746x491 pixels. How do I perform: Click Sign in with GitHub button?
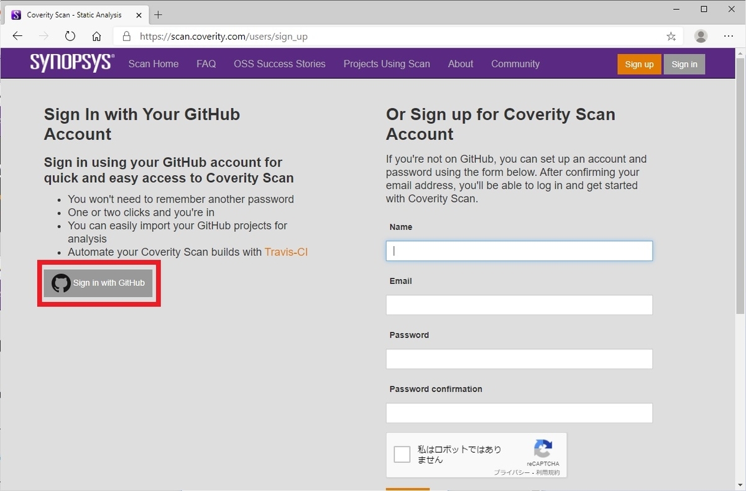98,283
